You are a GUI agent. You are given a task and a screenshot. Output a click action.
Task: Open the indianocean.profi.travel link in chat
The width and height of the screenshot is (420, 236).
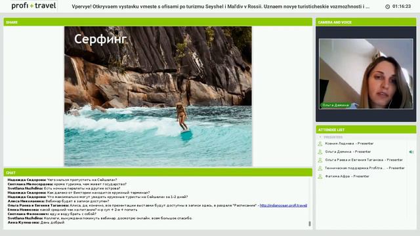click(x=283, y=205)
